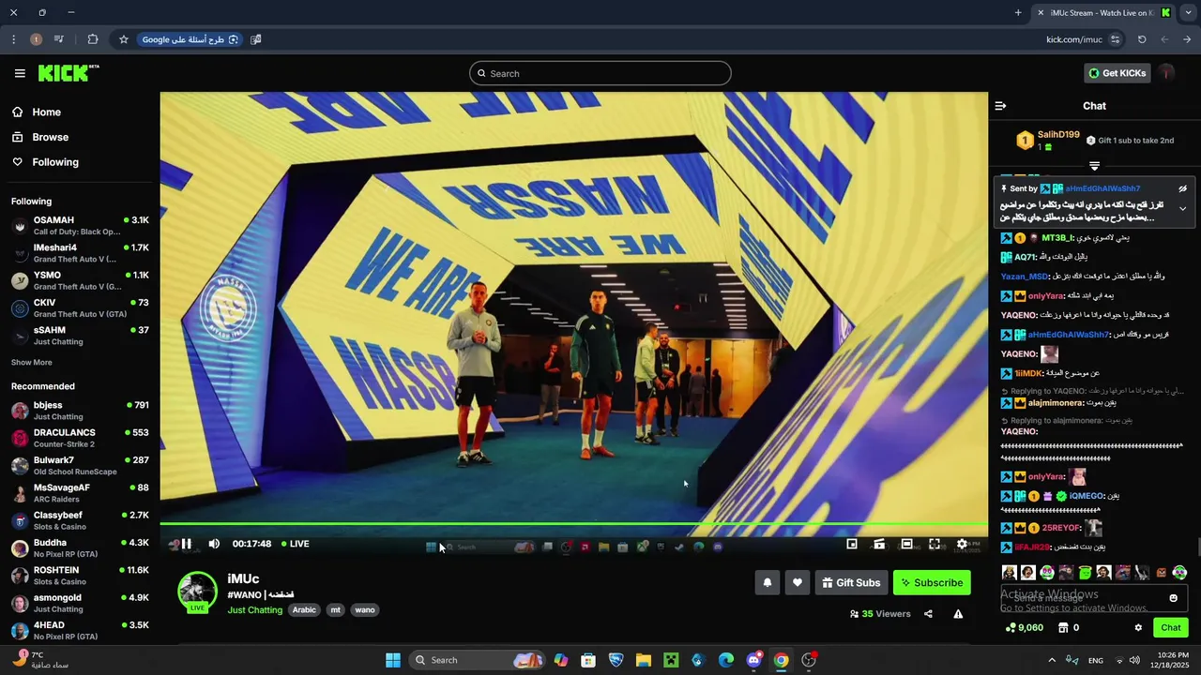Open Buddha recommended channel

pos(80,547)
